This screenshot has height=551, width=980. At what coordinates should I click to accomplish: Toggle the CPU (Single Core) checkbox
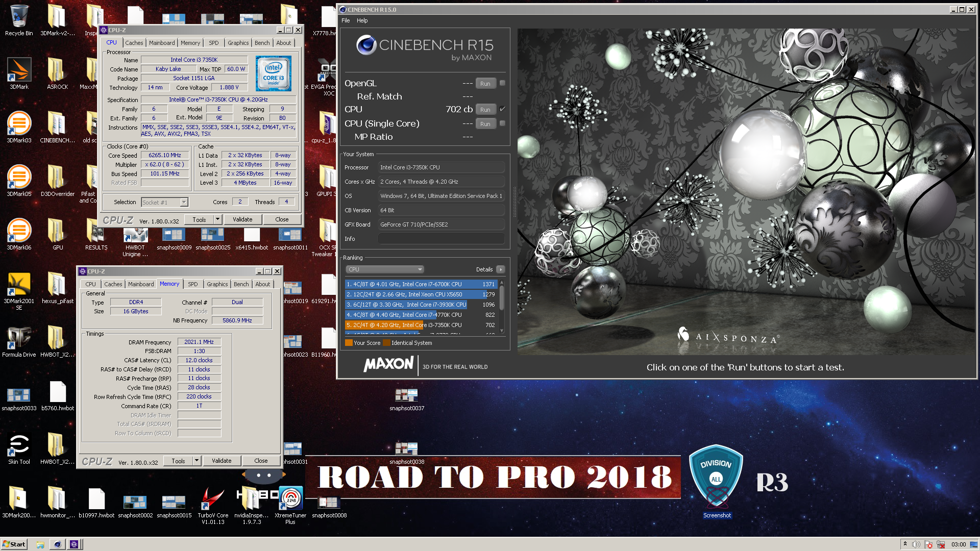pos(502,123)
